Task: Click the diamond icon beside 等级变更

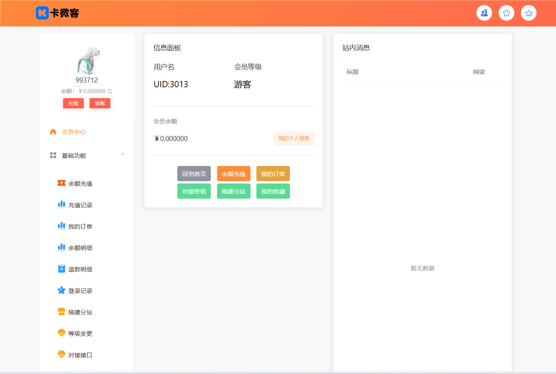Action: pyautogui.click(x=62, y=333)
